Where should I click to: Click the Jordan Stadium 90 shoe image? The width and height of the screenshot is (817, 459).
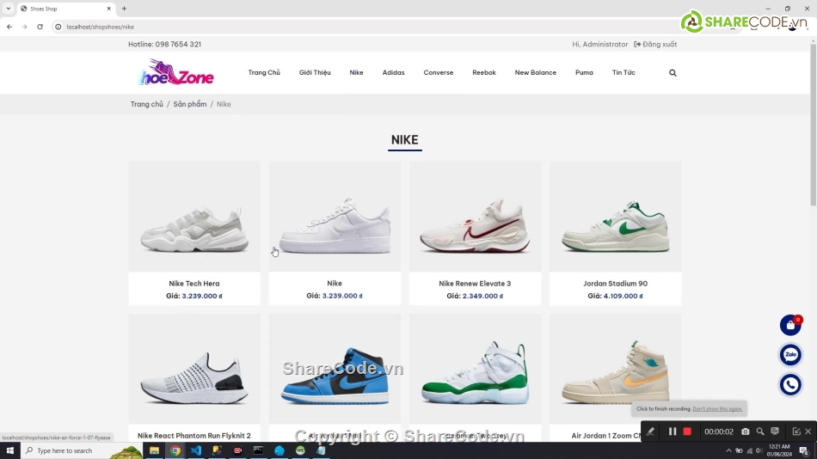tap(615, 217)
